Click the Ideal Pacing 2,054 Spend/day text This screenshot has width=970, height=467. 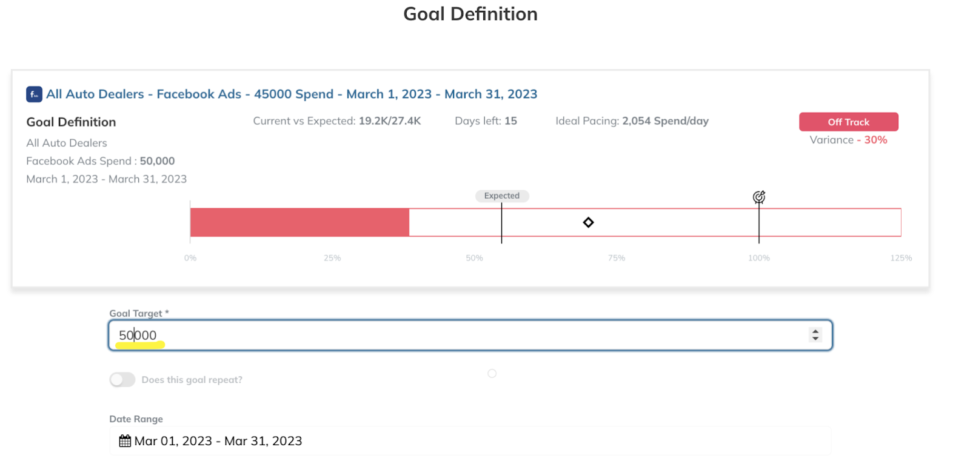632,121
